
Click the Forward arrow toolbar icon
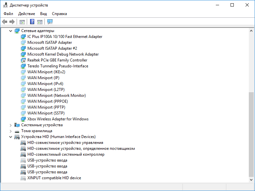point(12,22)
